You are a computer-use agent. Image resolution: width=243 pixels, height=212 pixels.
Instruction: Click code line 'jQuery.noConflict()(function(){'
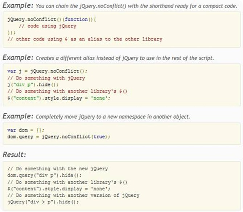pyautogui.click(x=52, y=19)
